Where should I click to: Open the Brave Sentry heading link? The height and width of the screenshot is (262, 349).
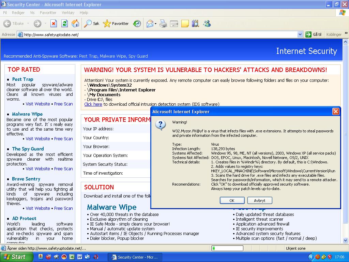(26, 179)
